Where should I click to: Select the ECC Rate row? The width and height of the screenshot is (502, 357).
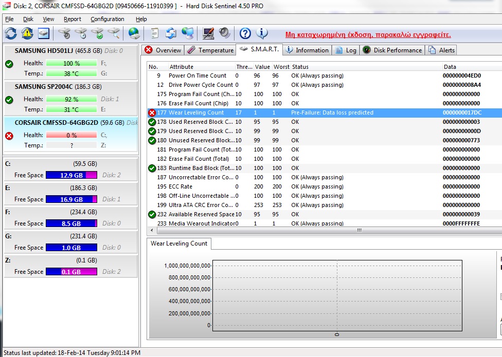tap(325, 186)
